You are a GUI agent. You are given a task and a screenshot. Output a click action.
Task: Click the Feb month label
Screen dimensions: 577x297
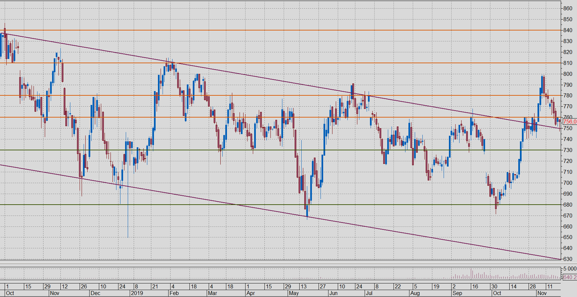pyautogui.click(x=174, y=293)
